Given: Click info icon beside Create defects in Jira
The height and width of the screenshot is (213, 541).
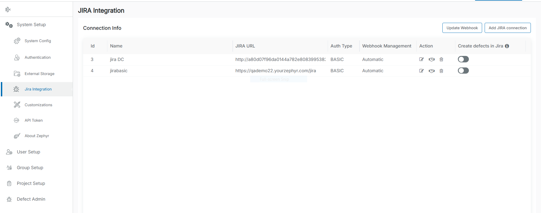Looking at the screenshot, I should click(507, 46).
